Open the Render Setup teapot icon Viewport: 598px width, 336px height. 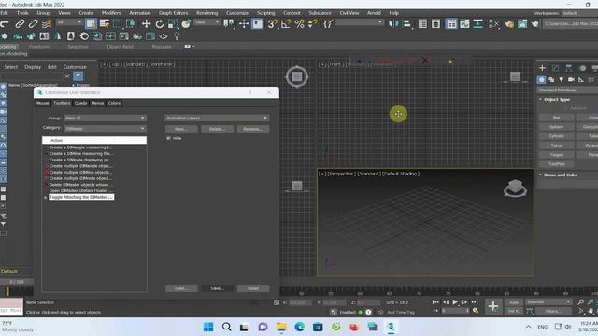tap(509, 23)
